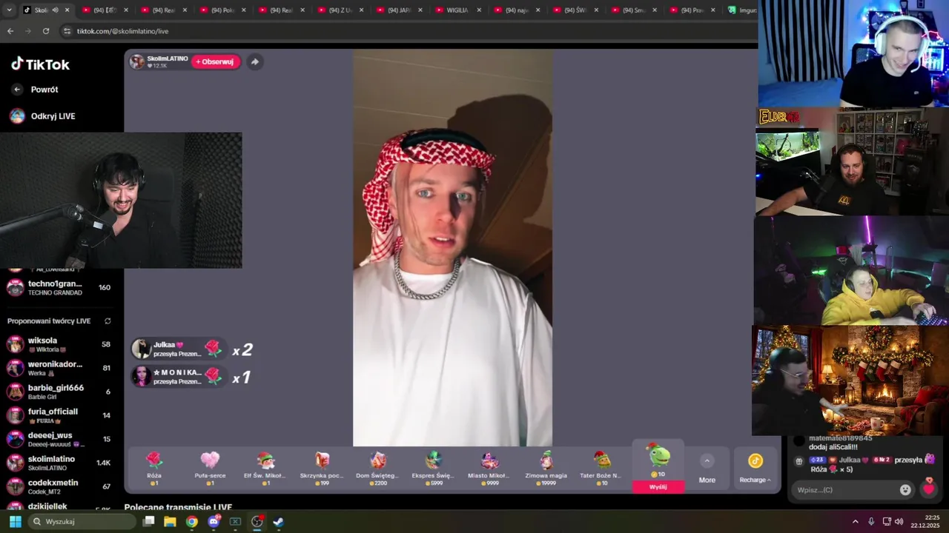Screen dimensions: 949x533
Task: Open the volume control in system tray
Action: pos(899,522)
